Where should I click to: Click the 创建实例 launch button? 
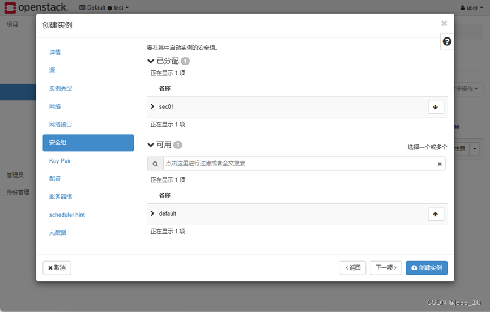point(427,268)
